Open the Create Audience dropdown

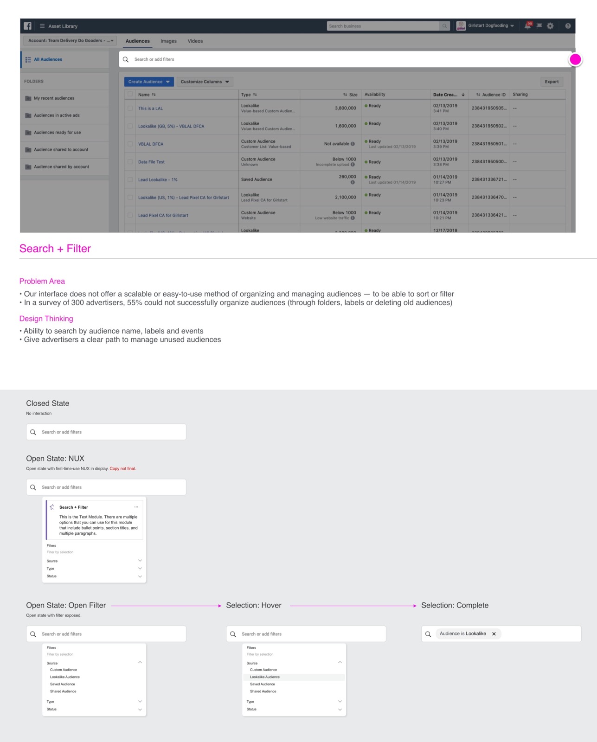(149, 82)
